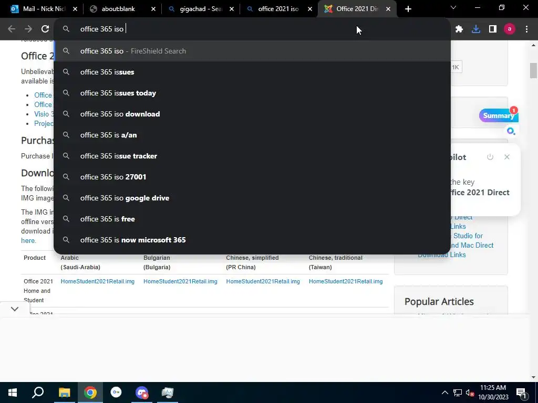This screenshot has width=538, height=403.
Task: Click the muted volume tray icon
Action: pos(470,393)
